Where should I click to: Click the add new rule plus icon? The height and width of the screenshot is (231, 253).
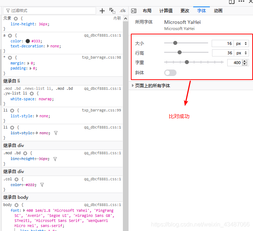102,11
